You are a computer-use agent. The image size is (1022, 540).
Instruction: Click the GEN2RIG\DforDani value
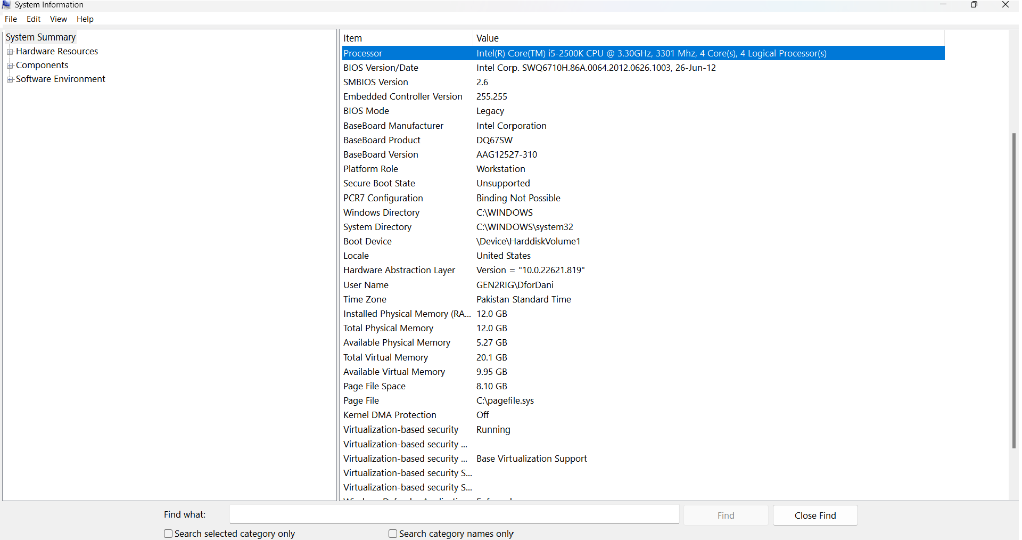tap(515, 285)
